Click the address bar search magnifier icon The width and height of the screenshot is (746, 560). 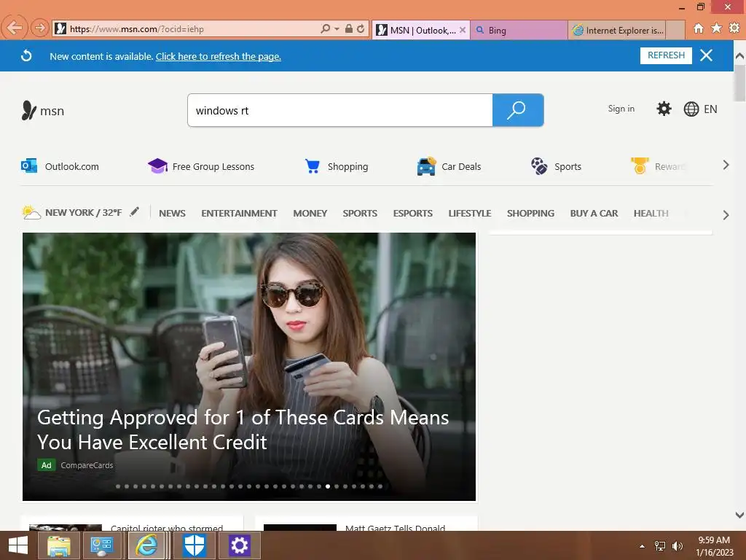tap(325, 28)
